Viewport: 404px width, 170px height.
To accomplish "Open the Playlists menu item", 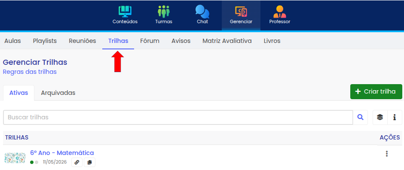I will [x=45, y=41].
